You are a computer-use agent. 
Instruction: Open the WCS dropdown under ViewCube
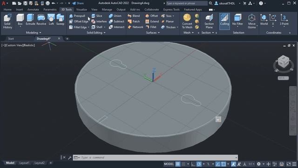click(x=283, y=78)
